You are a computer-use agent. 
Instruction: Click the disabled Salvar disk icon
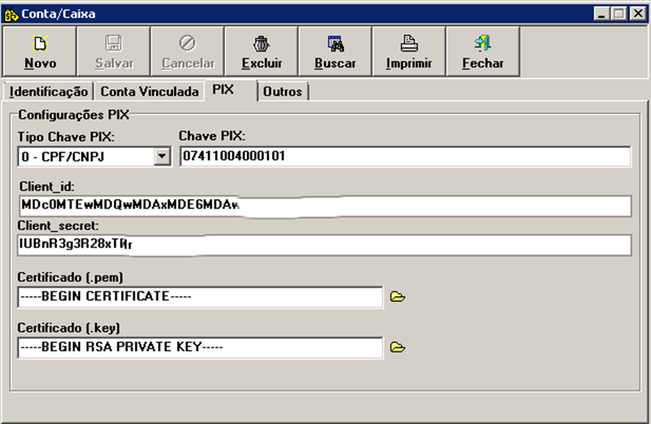pos(114,44)
